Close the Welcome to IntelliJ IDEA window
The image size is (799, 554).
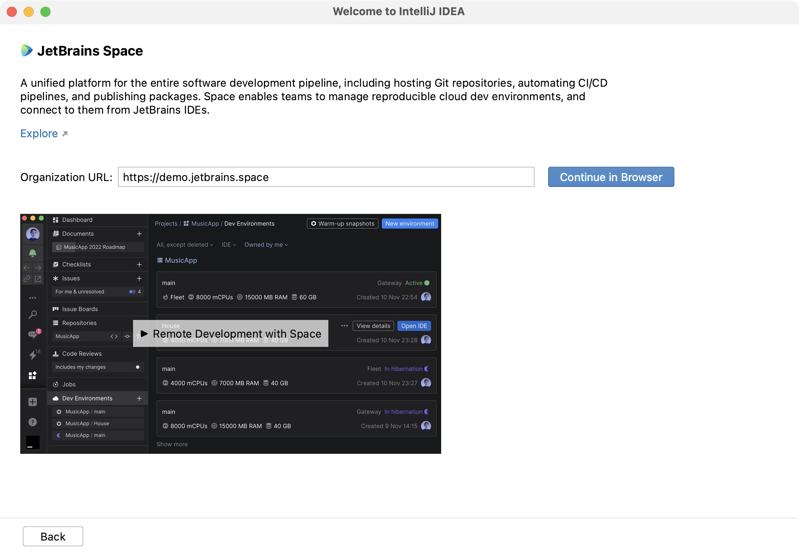coord(12,12)
